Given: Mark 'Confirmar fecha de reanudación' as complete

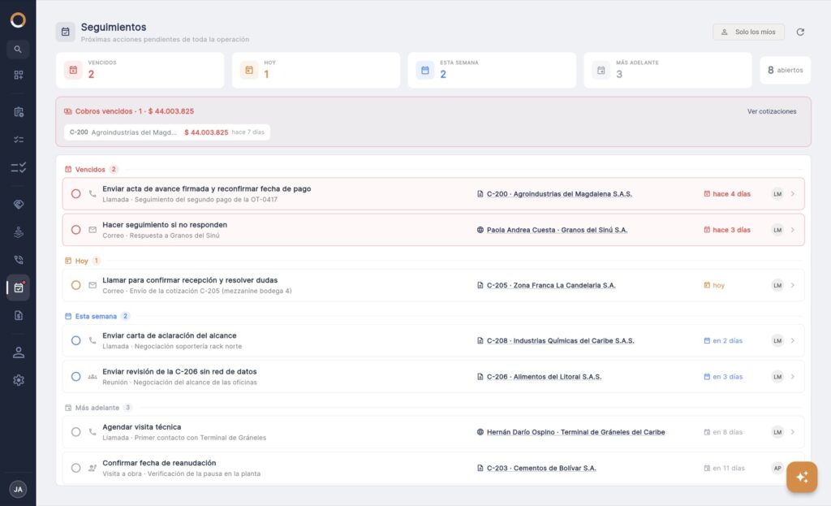Looking at the screenshot, I should tap(75, 469).
